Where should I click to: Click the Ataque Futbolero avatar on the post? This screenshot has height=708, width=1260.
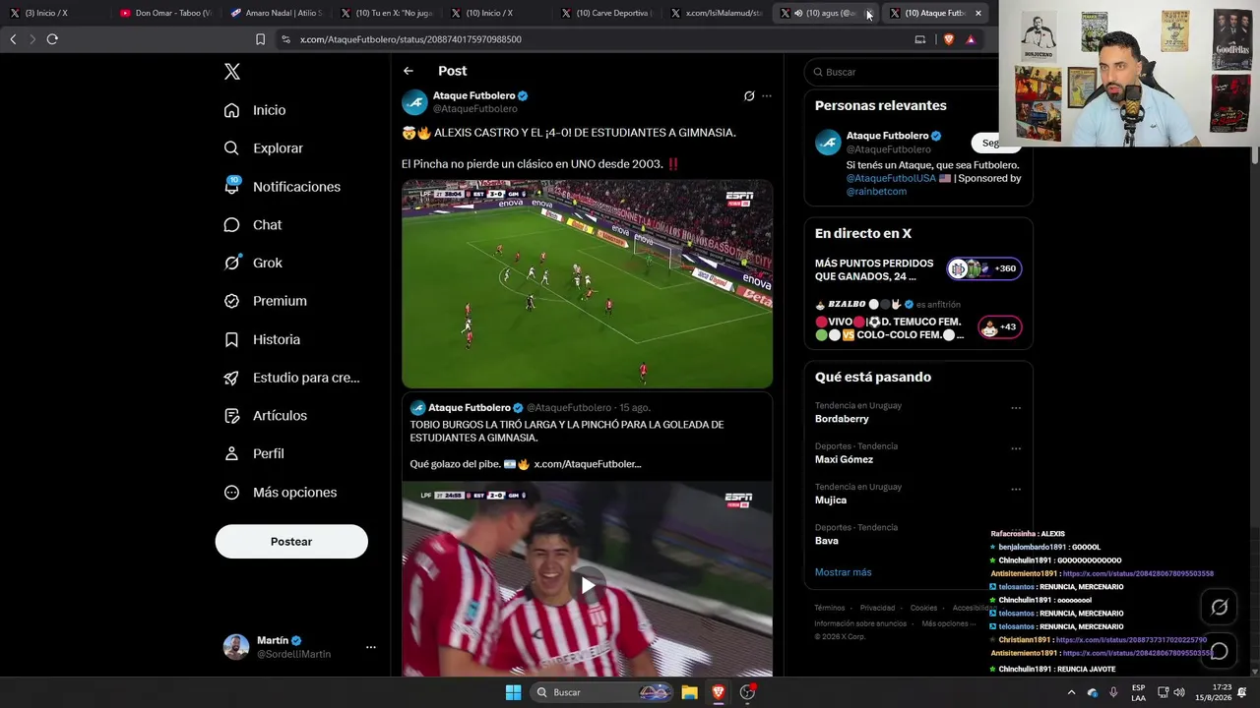tap(414, 102)
